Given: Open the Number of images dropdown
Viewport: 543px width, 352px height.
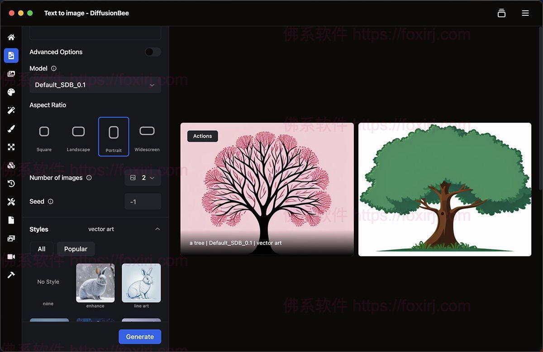Looking at the screenshot, I should pyautogui.click(x=143, y=178).
